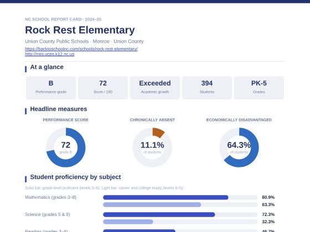The height and width of the screenshot is (232, 310).
Task: Click the Union County Public Schools subtitle
Action: click(84, 41)
